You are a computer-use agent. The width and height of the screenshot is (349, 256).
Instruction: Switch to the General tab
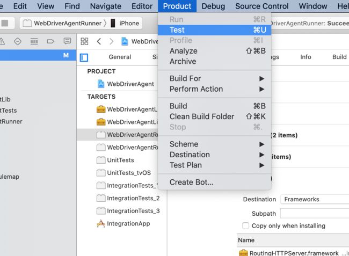click(120, 57)
